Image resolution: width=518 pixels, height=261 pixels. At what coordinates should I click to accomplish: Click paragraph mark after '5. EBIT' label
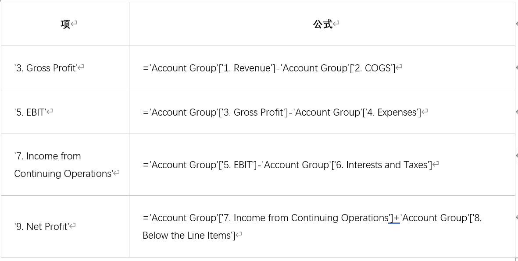[x=50, y=112]
